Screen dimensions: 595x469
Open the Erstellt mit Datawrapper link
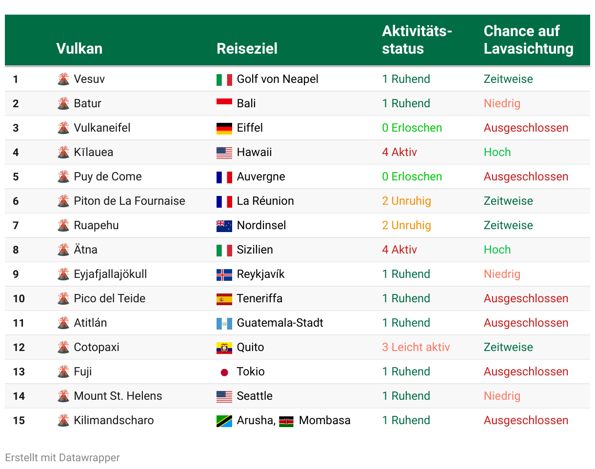(62, 457)
